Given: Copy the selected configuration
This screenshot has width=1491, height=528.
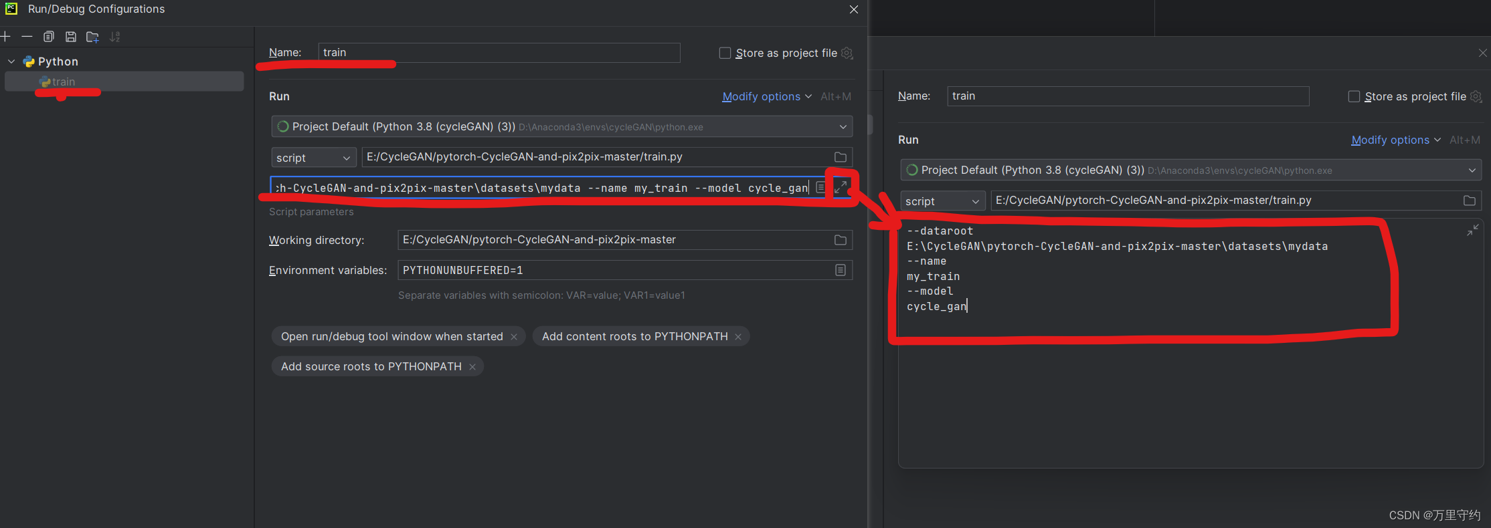Looking at the screenshot, I should click(49, 37).
